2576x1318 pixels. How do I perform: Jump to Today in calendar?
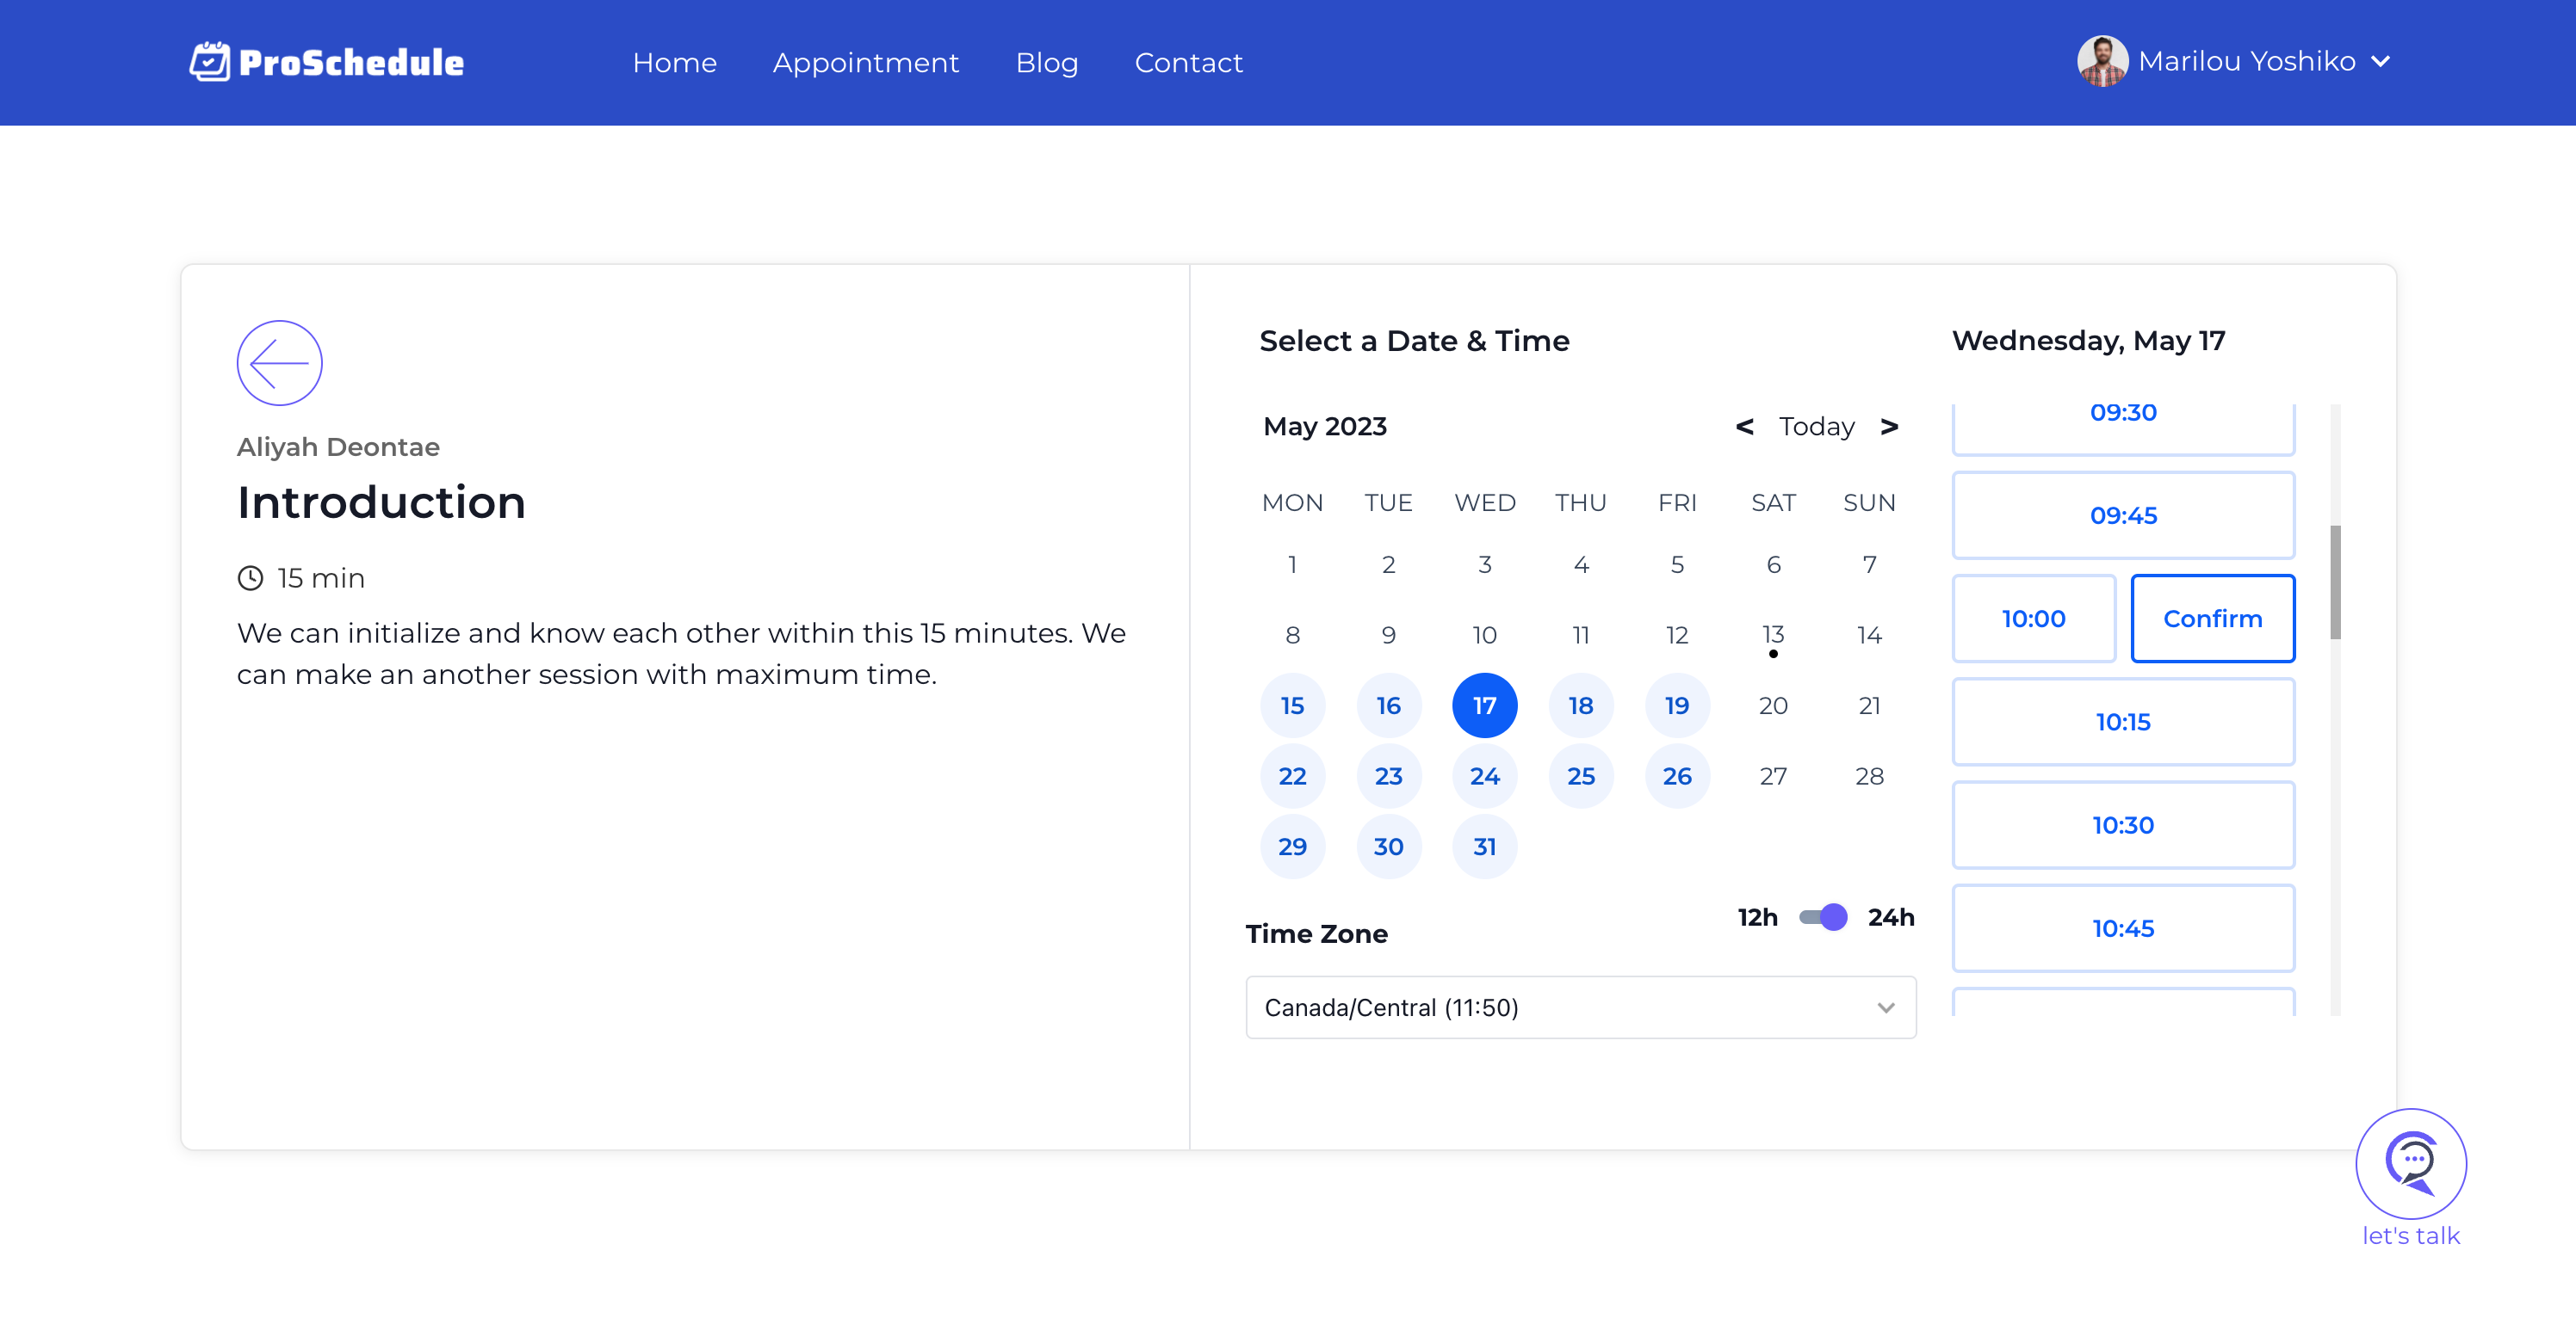[x=1816, y=427]
